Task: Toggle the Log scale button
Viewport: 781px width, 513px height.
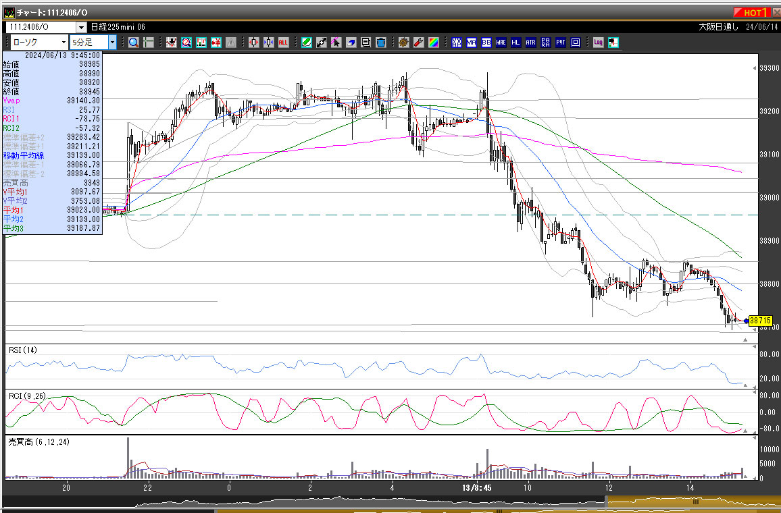Action: pos(598,43)
